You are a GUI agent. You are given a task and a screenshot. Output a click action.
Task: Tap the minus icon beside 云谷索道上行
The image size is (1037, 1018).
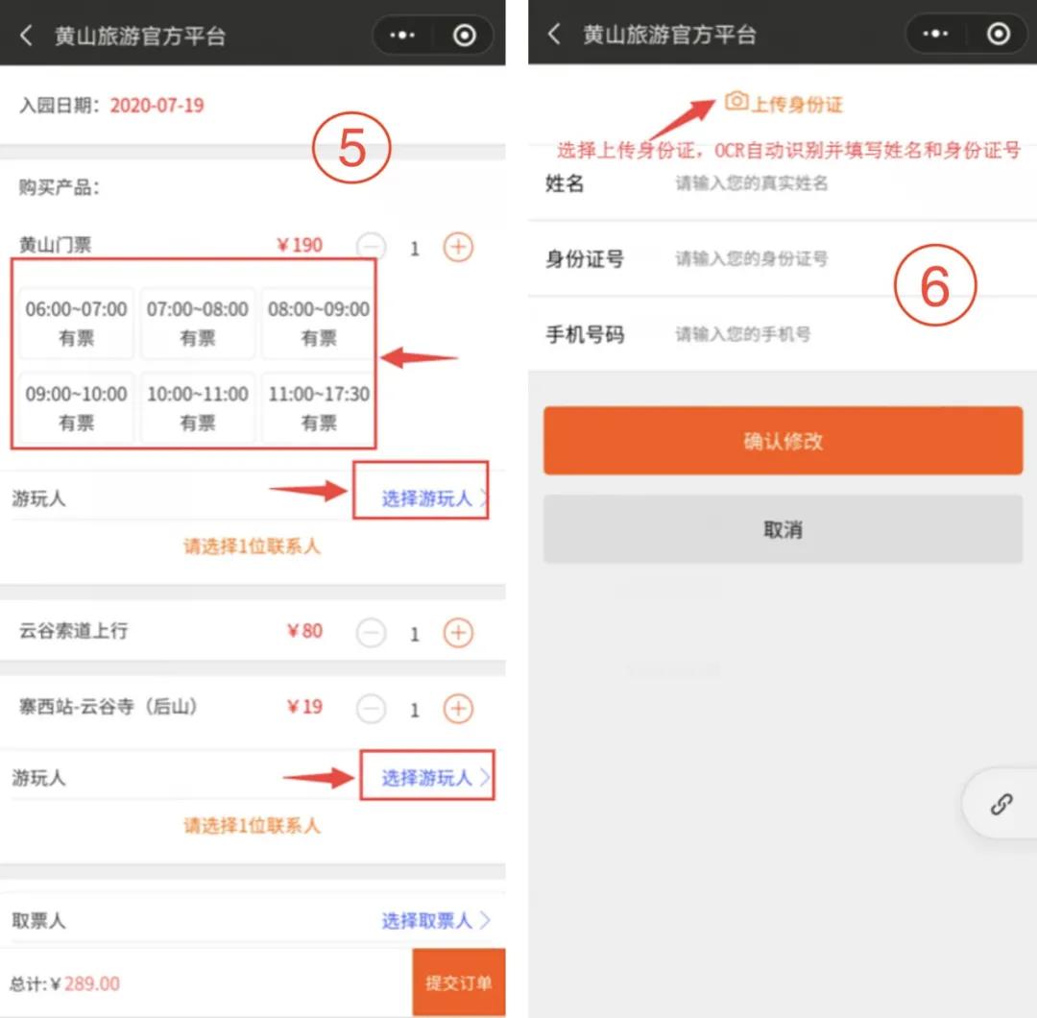pyautogui.click(x=372, y=632)
